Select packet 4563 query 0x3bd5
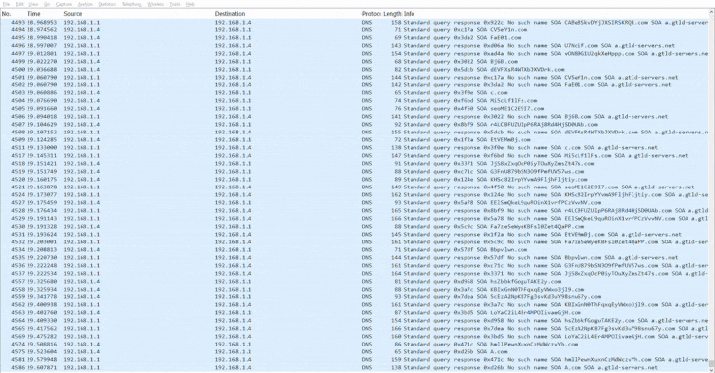Viewport: 715px width, 373px height. 355,313
